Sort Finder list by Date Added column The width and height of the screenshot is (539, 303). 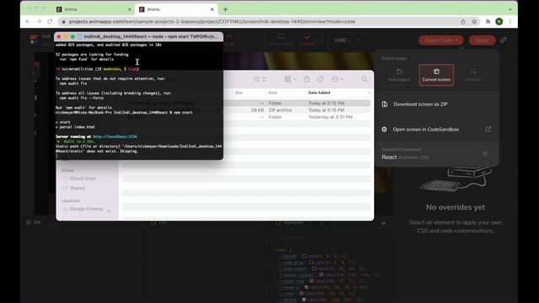pyautogui.click(x=319, y=93)
